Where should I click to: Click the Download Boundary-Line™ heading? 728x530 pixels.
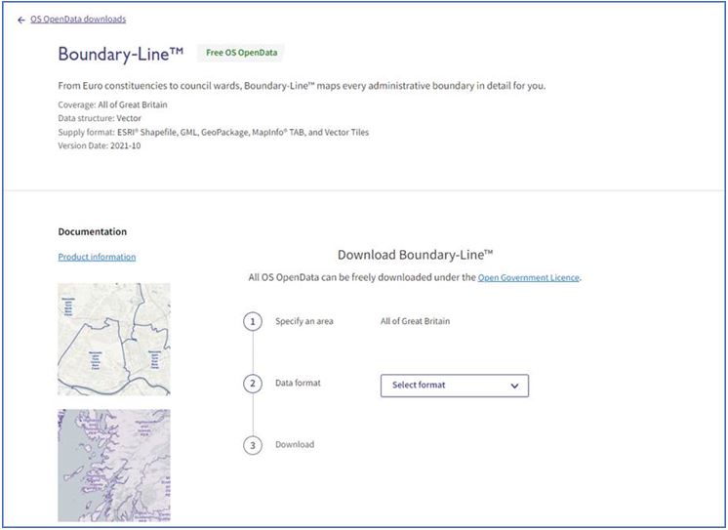415,255
